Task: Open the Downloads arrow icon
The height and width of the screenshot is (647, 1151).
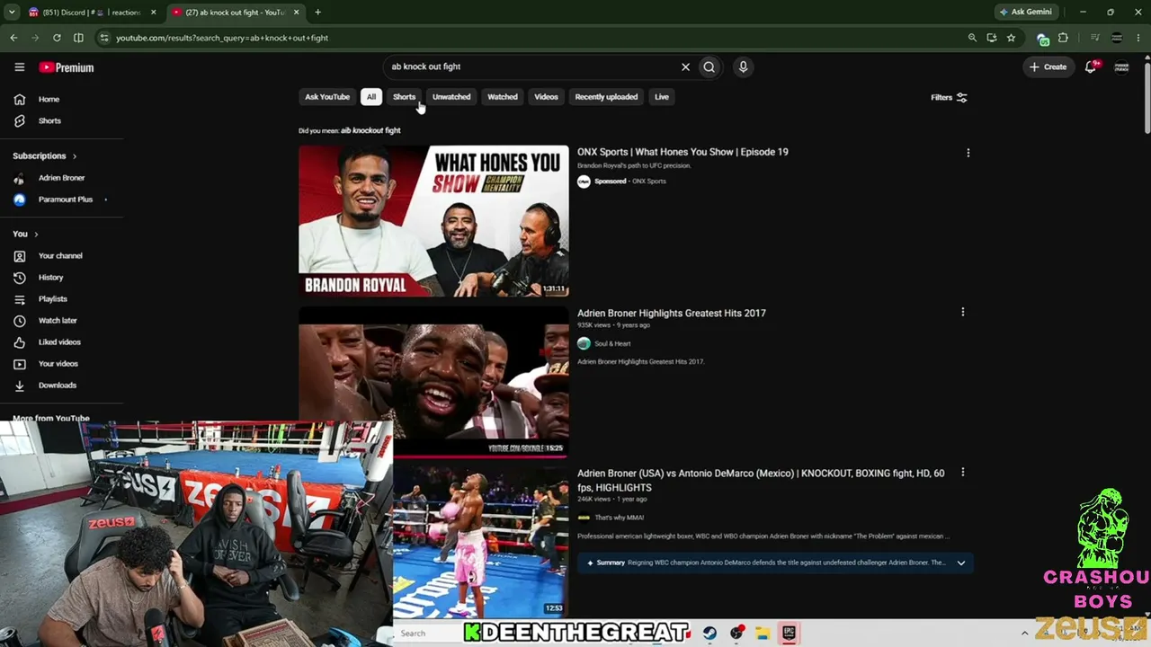Action: tap(20, 386)
